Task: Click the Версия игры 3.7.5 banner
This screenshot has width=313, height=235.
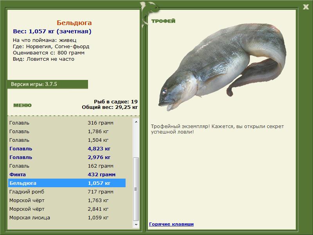Action: [48, 84]
